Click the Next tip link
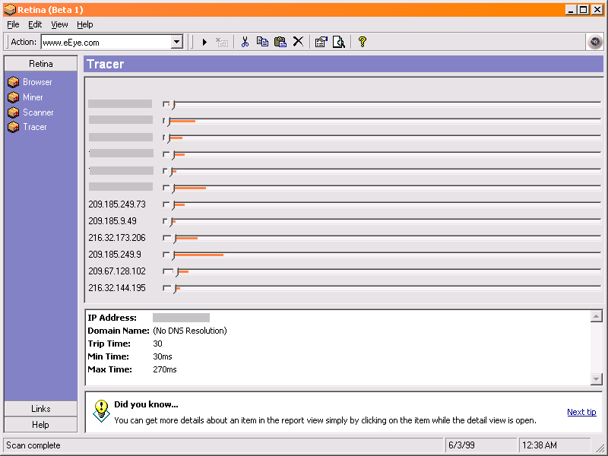608x456 pixels. tap(581, 412)
